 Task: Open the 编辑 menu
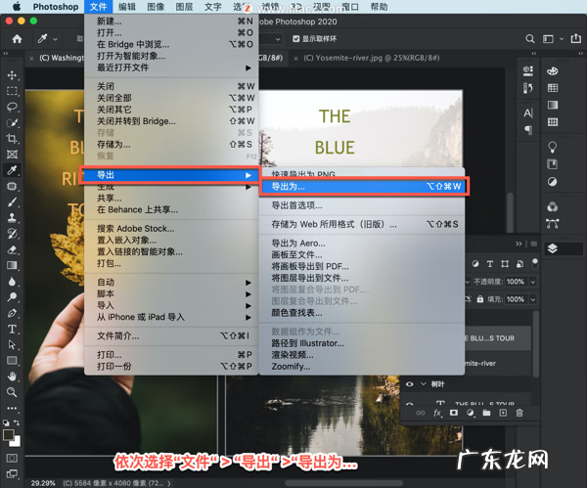coord(127,7)
